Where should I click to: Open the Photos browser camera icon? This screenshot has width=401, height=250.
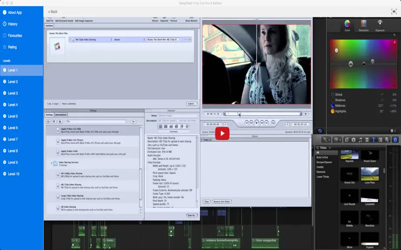click(x=354, y=140)
